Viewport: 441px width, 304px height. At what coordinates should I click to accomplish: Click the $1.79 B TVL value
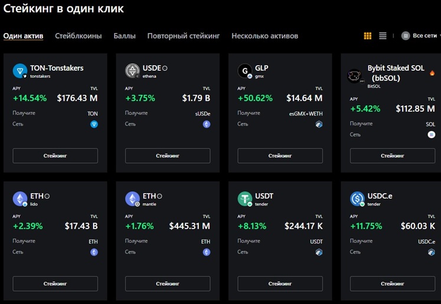196,98
